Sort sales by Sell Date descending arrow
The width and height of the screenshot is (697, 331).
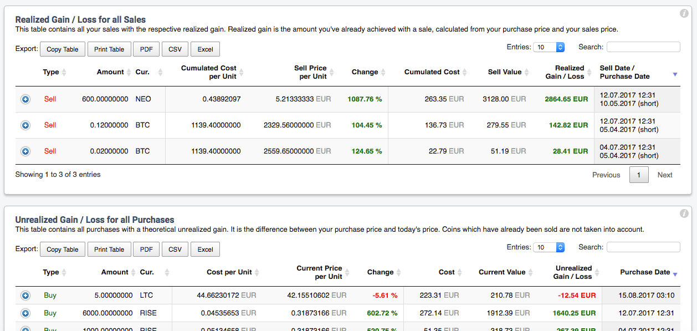[674, 74]
